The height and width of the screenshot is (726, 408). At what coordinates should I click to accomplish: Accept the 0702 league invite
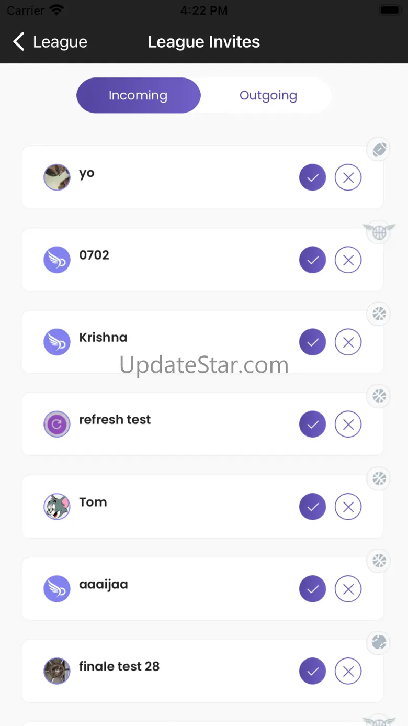click(x=312, y=260)
